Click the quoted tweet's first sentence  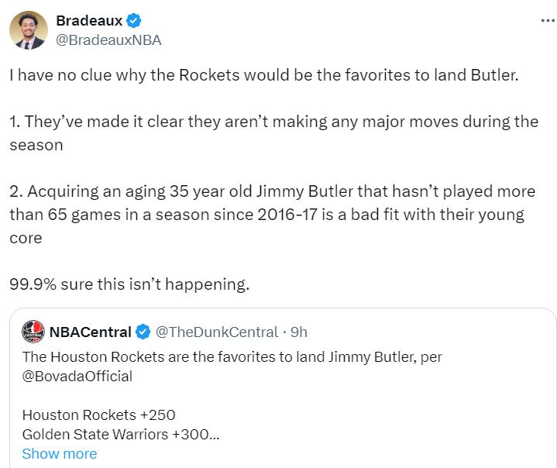pyautogui.click(x=232, y=357)
